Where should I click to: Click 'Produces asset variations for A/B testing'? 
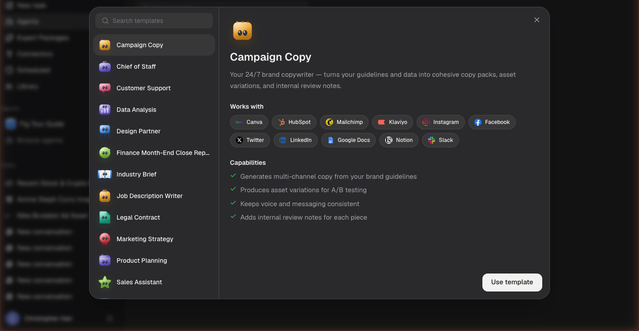[x=303, y=190]
